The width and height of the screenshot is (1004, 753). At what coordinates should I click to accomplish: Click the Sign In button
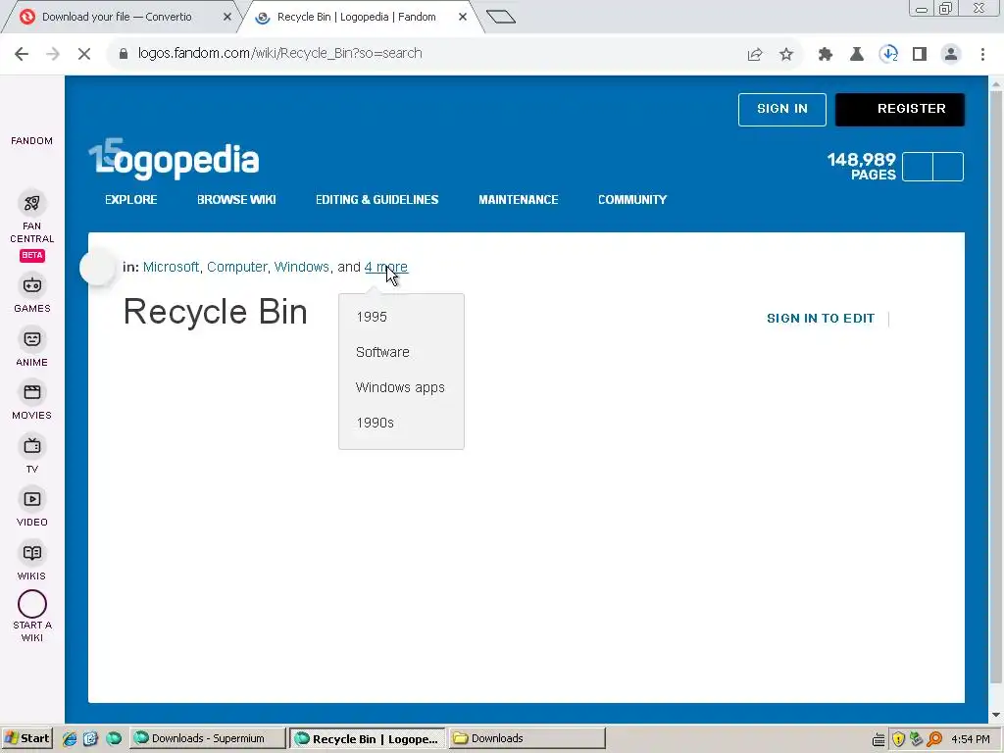781,110
